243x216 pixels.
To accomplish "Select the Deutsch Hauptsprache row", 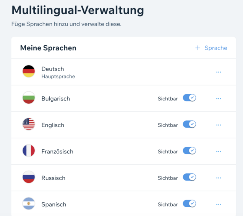I will (123, 72).
